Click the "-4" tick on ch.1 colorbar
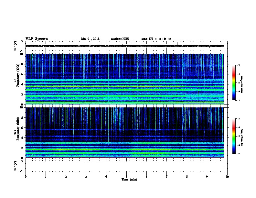Viewport: 256px width, 198px height. tap(239, 74)
